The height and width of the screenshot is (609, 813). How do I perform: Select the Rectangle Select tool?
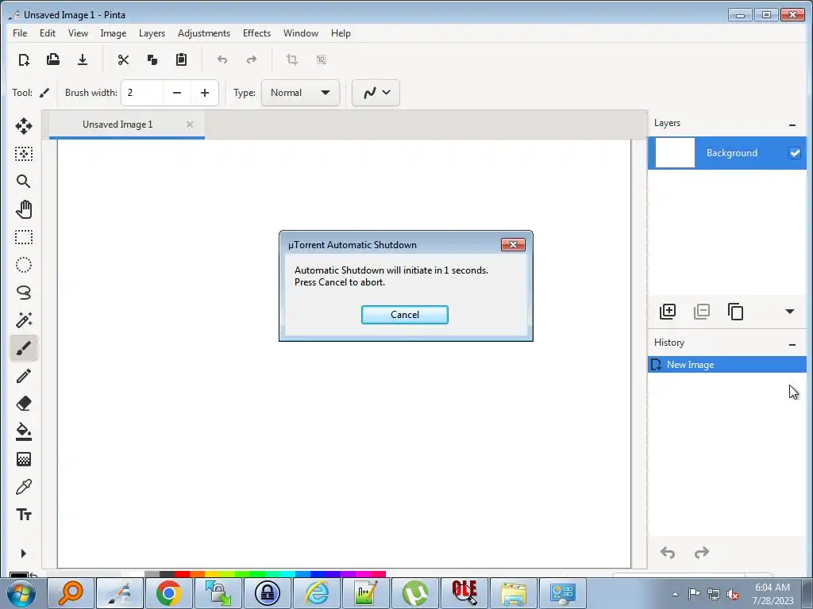[x=24, y=237]
